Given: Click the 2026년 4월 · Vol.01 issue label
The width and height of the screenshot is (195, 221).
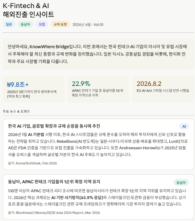Looking at the screenshot, I should pos(88,25).
